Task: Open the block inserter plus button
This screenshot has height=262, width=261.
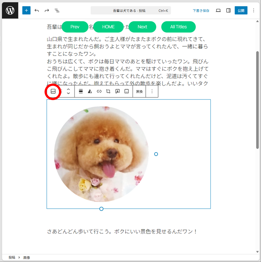Action: pos(26,10)
